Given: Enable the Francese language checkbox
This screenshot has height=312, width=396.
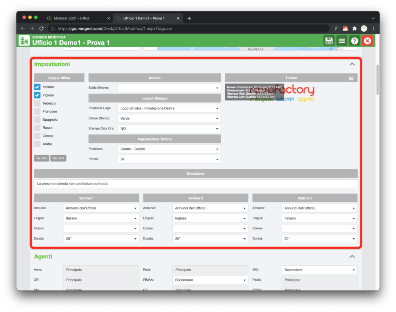Looking at the screenshot, I should 37,111.
